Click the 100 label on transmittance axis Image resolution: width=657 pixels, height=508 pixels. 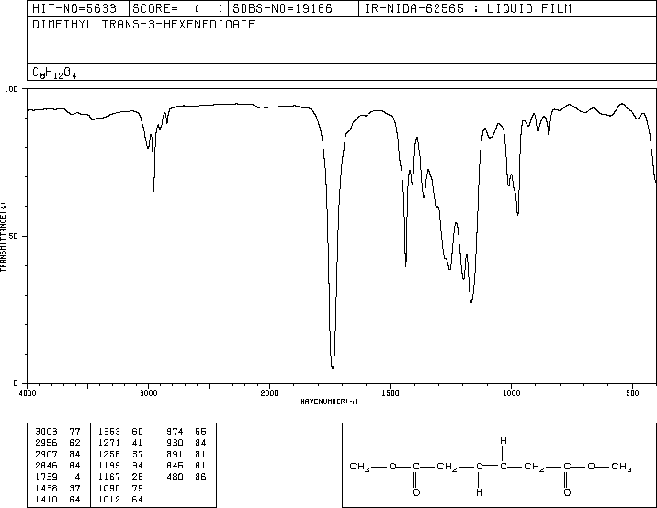pyautogui.click(x=11, y=89)
